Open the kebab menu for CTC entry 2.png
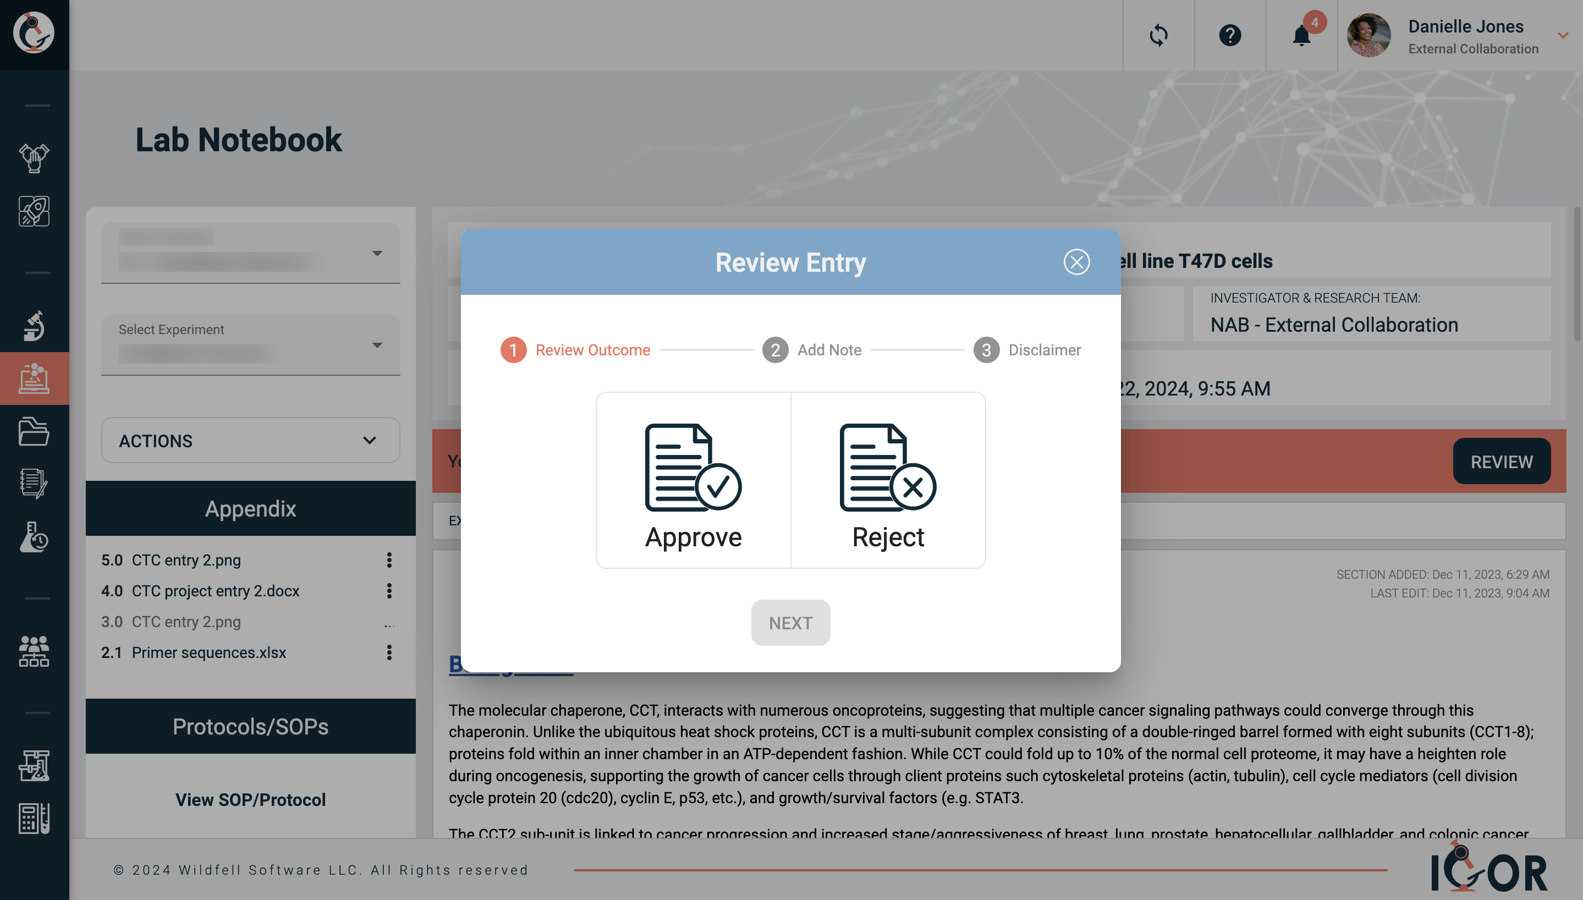Viewport: 1583px width, 900px height. tap(389, 560)
